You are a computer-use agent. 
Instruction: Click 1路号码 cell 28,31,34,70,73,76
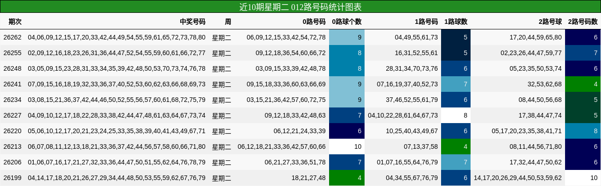point(412,68)
